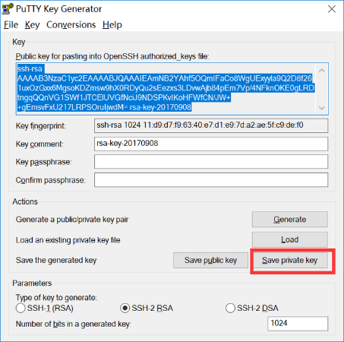Click 'Number of bits in a generated key:' label
The image size is (344, 342).
[x=73, y=324]
